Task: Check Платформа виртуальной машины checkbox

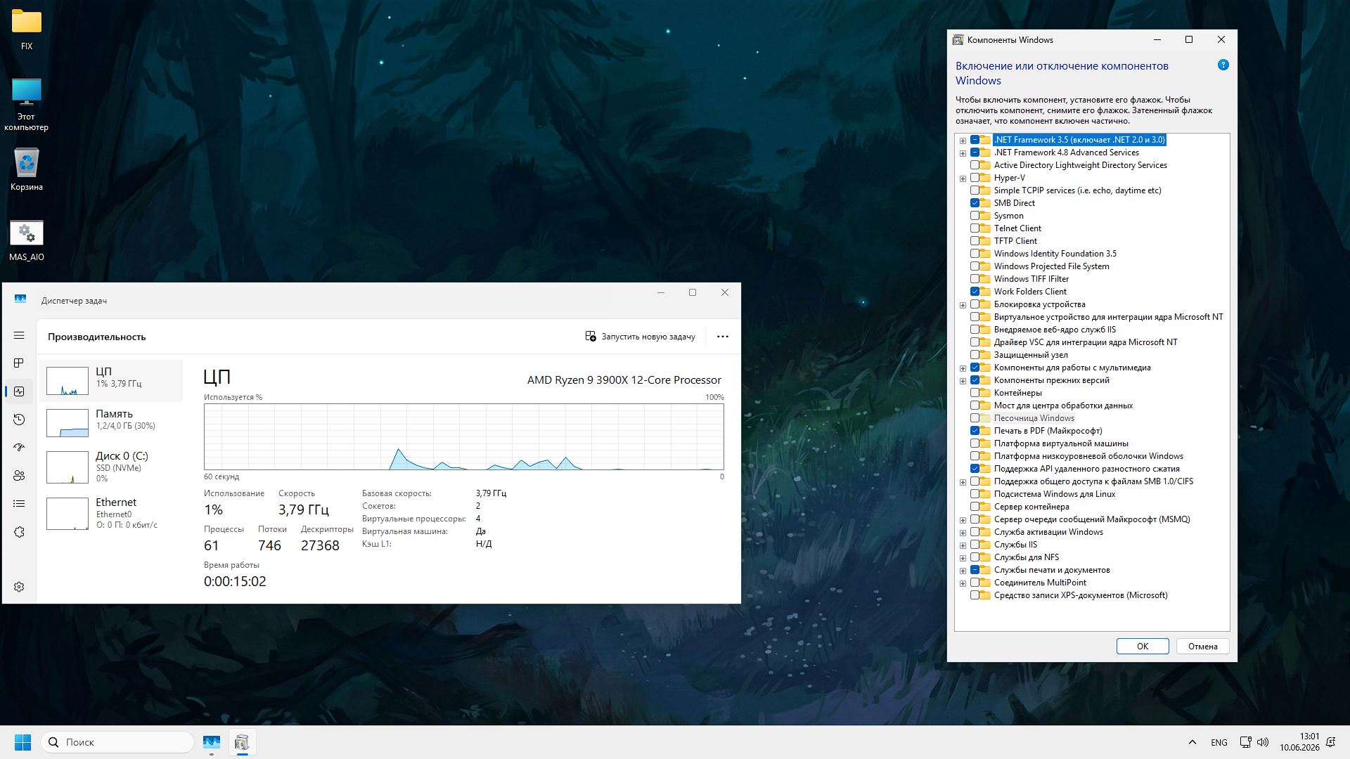Action: click(x=975, y=443)
